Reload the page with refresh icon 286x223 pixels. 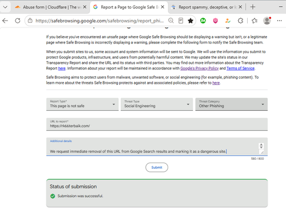coord(18,21)
